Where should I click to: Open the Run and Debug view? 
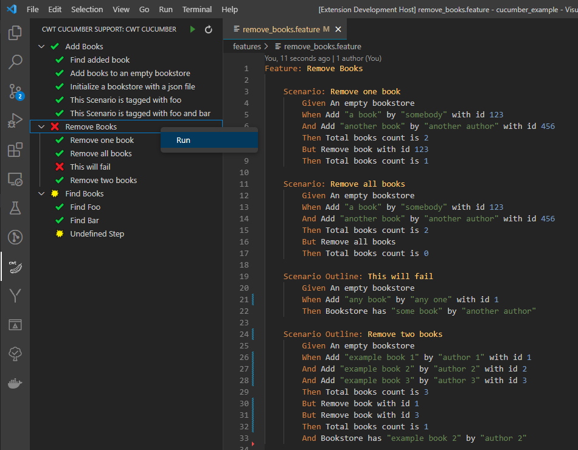[14, 119]
